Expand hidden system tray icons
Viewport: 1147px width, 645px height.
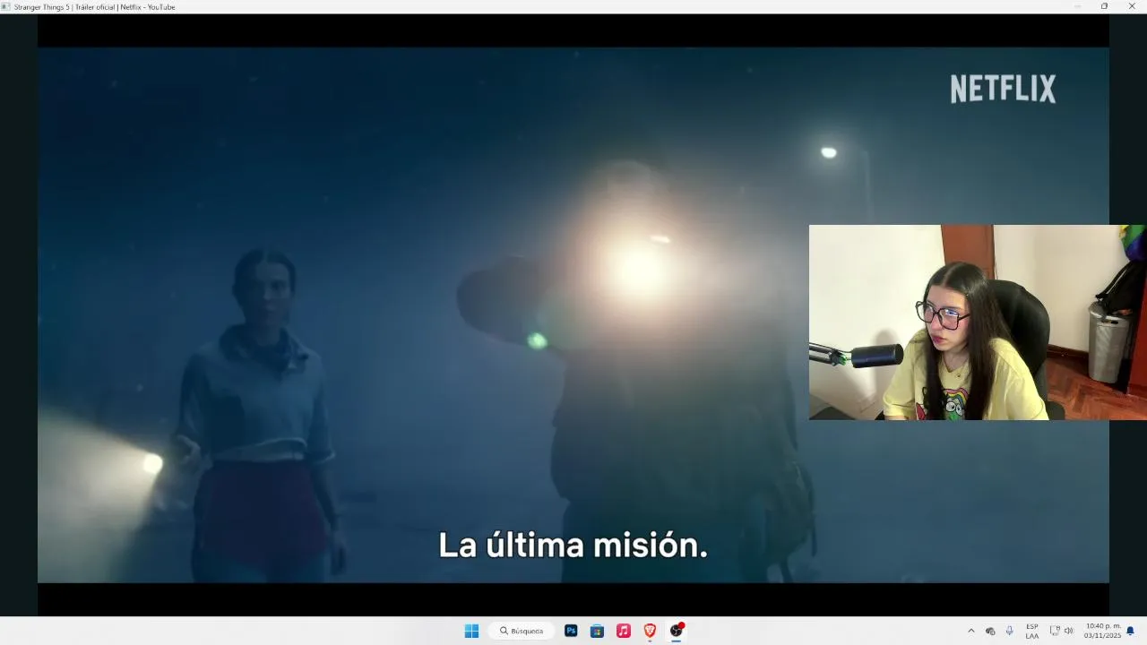pyautogui.click(x=970, y=631)
